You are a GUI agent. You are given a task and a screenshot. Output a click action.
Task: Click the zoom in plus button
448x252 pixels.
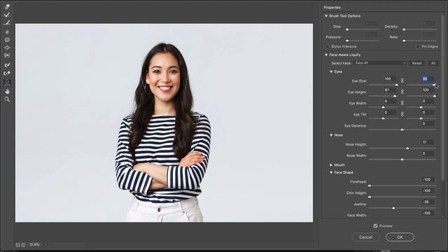[x=23, y=245]
